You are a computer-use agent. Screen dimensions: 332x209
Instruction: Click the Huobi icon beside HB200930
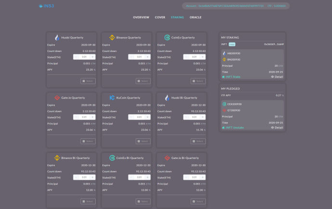click(x=224, y=53)
